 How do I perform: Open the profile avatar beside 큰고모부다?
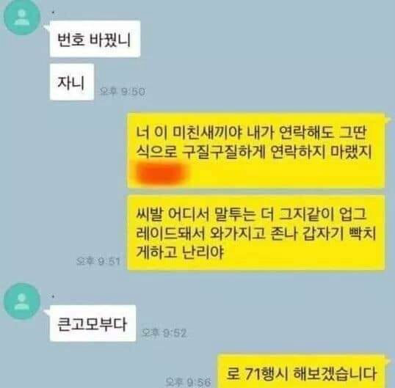click(22, 301)
